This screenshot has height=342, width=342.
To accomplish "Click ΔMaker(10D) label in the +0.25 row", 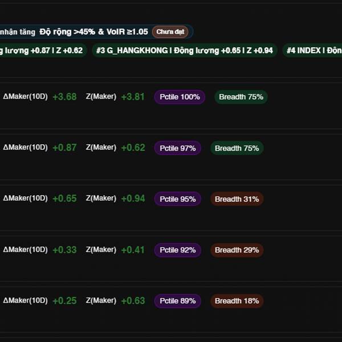I will [x=25, y=300].
